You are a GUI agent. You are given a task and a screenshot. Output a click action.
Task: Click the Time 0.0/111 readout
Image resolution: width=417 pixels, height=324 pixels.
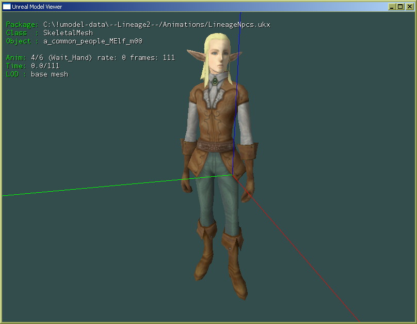[x=33, y=66]
